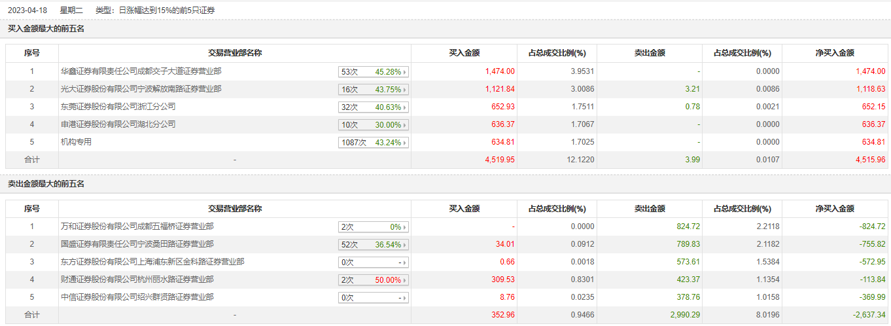
Task: Open 东莞证券浙江分公司 link
Action: pyautogui.click(x=118, y=107)
